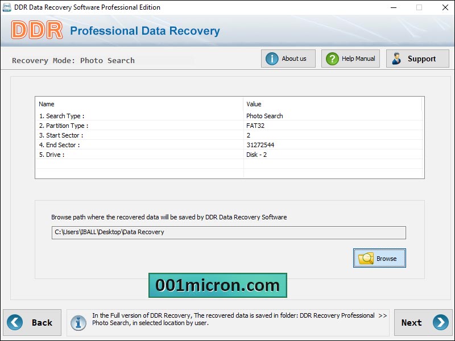Click the DDR logo in the header
This screenshot has width=455, height=341.
[x=37, y=30]
